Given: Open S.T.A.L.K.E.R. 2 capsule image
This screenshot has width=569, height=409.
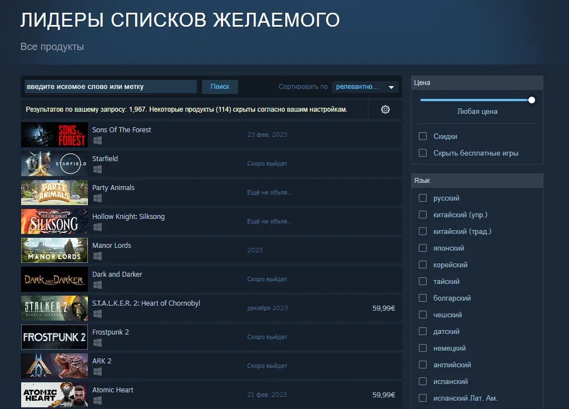Looking at the screenshot, I should (x=55, y=308).
